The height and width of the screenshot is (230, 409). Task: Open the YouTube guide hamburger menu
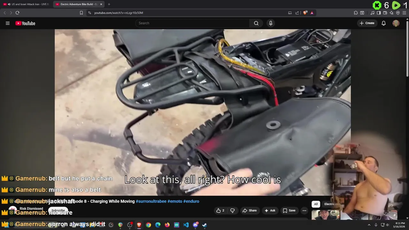point(8,23)
